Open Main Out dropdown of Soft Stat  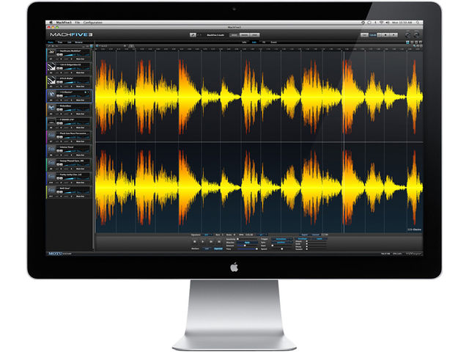(80, 197)
